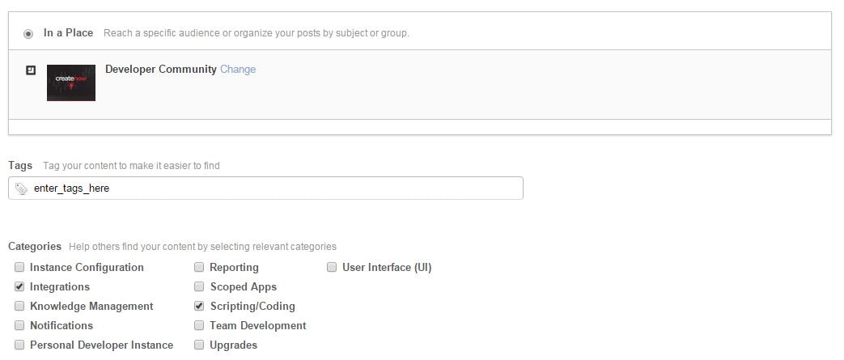Uncheck the Integrations category
The height and width of the screenshot is (360, 844).
click(x=19, y=286)
